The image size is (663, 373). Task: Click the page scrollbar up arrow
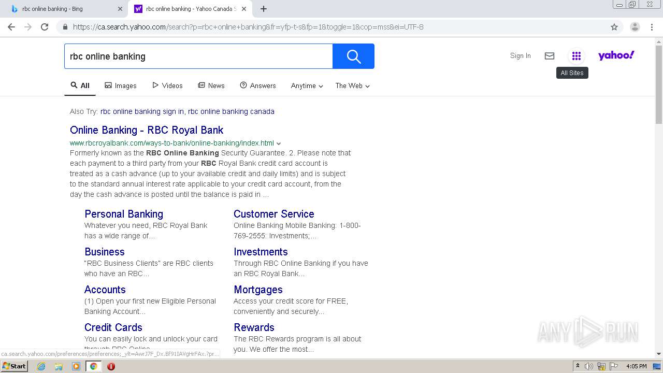(x=659, y=41)
